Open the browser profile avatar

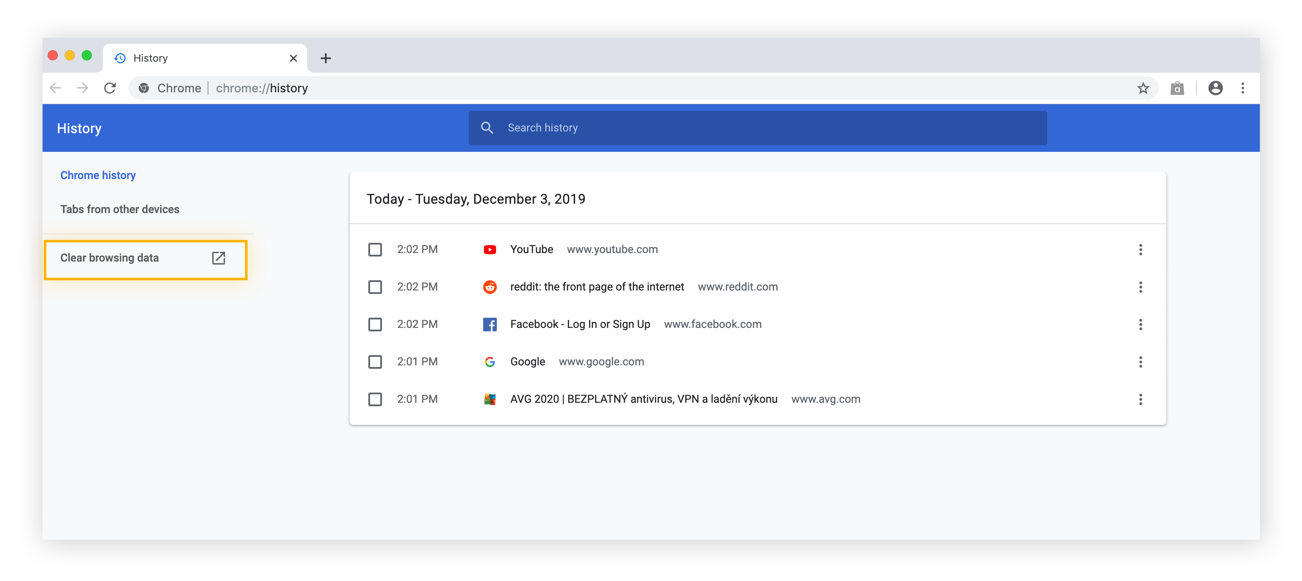tap(1216, 88)
